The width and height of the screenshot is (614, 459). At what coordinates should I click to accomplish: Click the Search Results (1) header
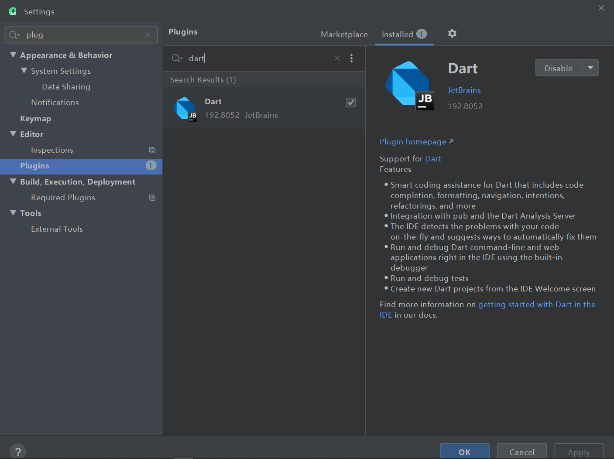(x=203, y=80)
